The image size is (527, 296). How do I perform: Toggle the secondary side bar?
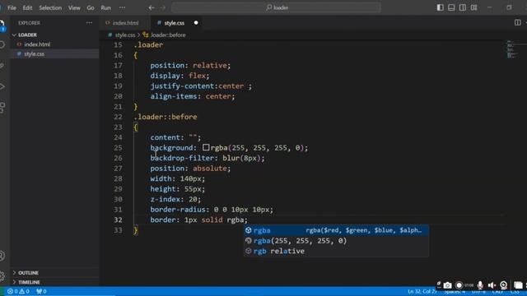coord(463,7)
